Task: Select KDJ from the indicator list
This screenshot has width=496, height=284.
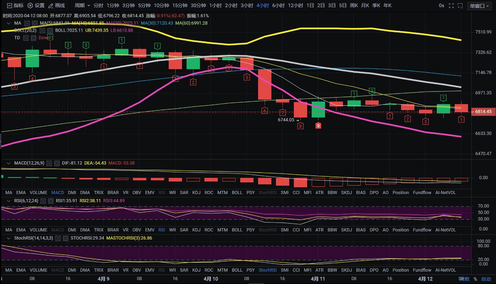Action: [196, 192]
